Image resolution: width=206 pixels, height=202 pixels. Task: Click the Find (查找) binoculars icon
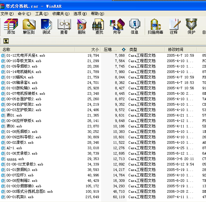98,24
